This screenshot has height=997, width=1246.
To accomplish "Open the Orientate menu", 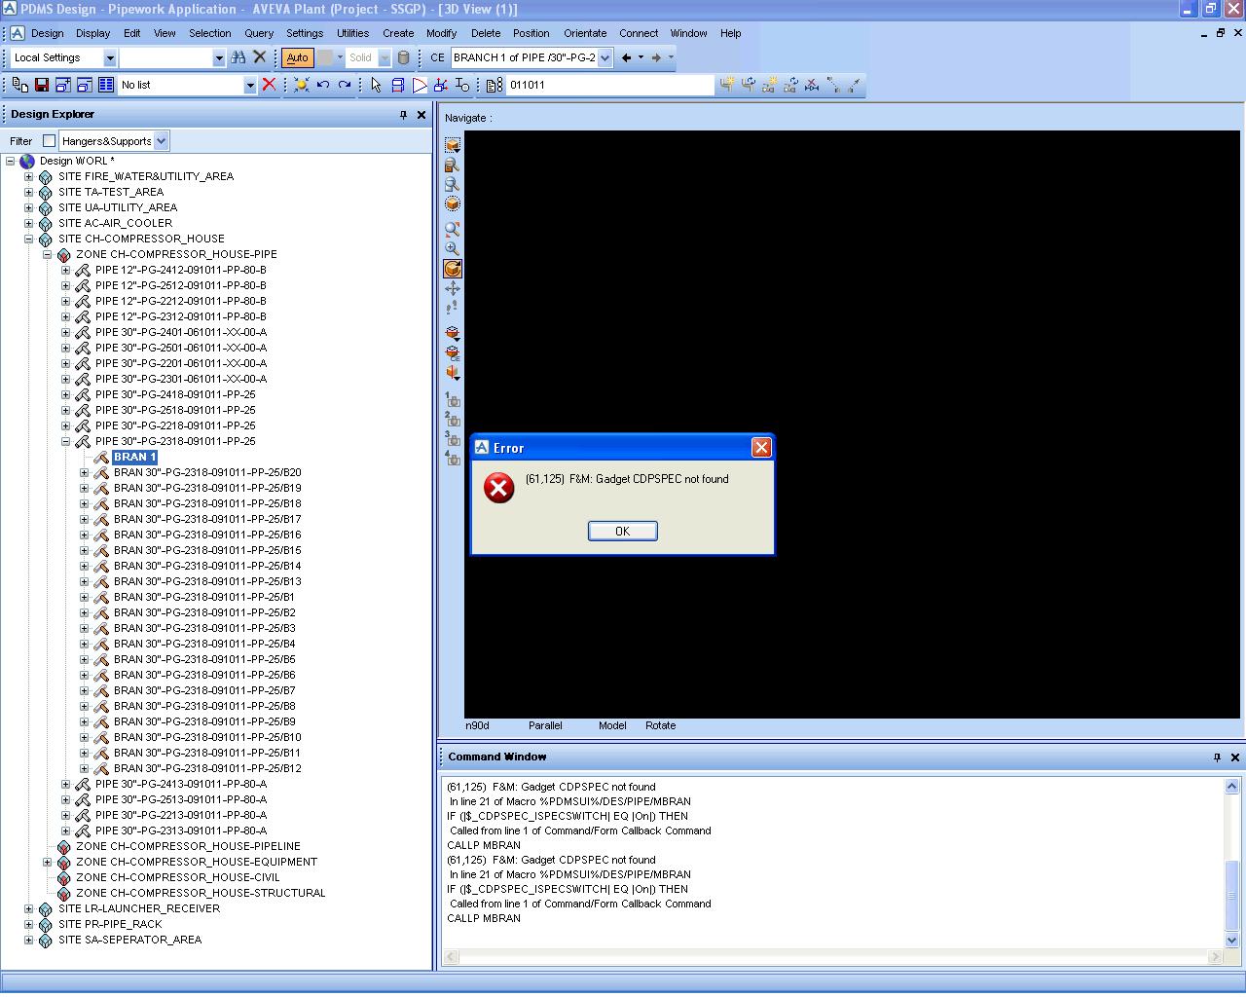I will (585, 33).
